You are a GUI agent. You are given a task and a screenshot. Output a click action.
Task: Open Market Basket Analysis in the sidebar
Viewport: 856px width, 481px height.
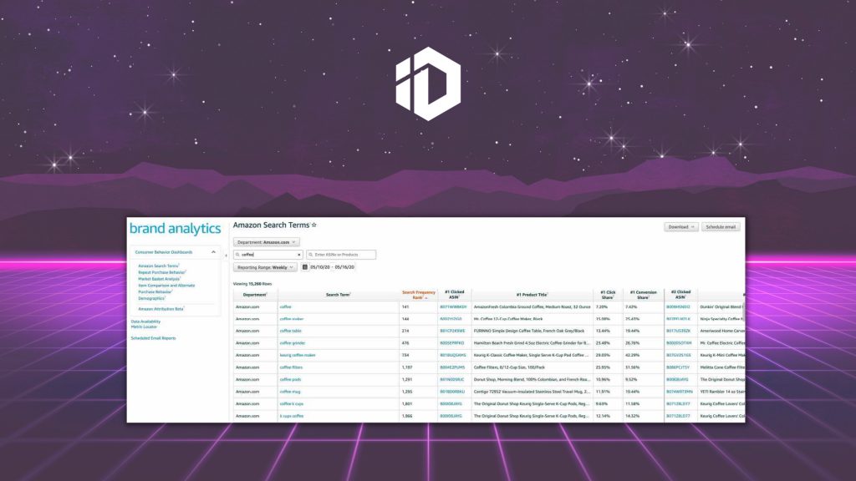coord(159,279)
